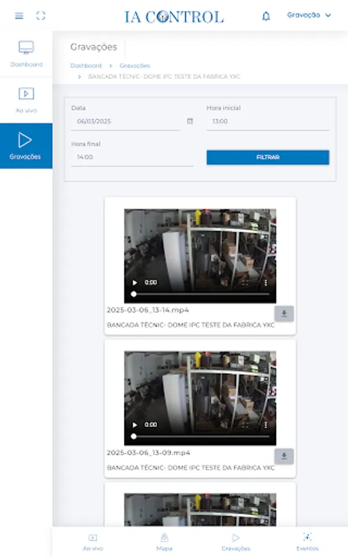Click the FILTRAR button
Image resolution: width=348 pixels, height=557 pixels.
[x=268, y=157]
